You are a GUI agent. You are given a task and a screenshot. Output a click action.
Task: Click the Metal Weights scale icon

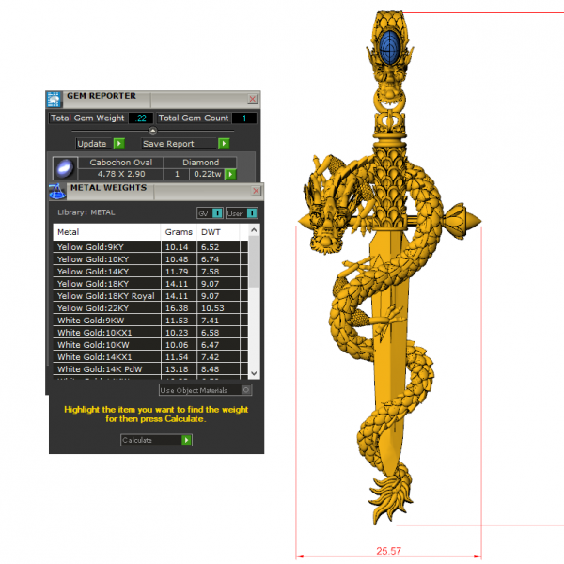[x=56, y=191]
